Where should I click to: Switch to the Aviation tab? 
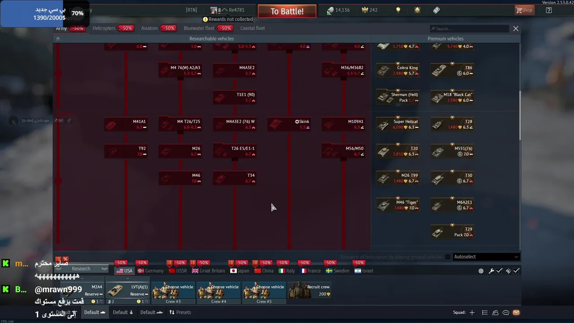149,28
